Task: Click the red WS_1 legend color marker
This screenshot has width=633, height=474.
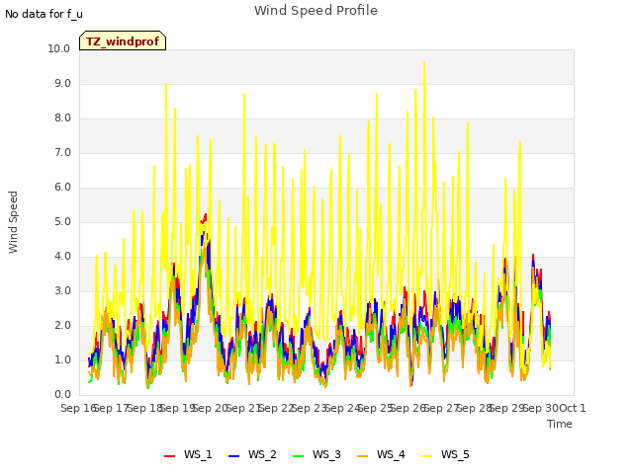Action: point(169,455)
